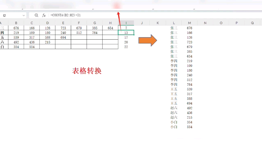Click cell containing 654 in column H

(x=110, y=28)
